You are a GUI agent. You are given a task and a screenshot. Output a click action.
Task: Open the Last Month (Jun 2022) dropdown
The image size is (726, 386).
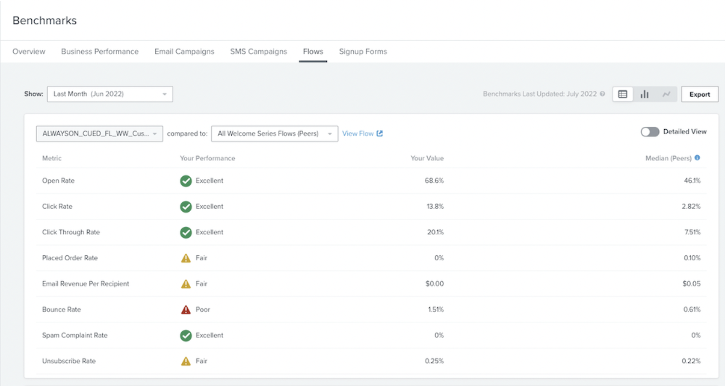[x=110, y=94]
